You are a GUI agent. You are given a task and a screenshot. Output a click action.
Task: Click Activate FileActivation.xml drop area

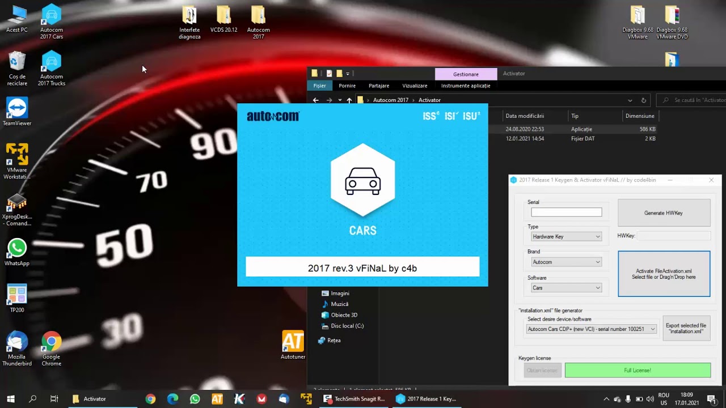[x=664, y=274]
